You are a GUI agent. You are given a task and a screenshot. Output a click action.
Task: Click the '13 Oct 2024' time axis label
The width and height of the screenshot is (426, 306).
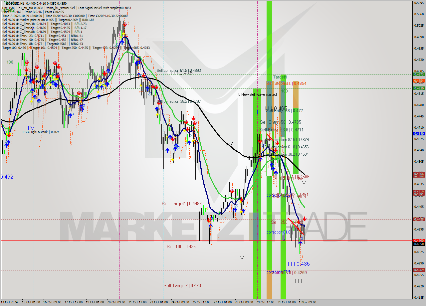(9, 302)
